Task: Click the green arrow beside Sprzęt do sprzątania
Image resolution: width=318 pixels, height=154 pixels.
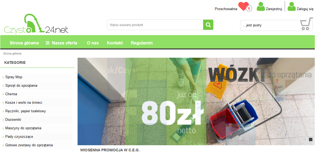Action: 3,86
